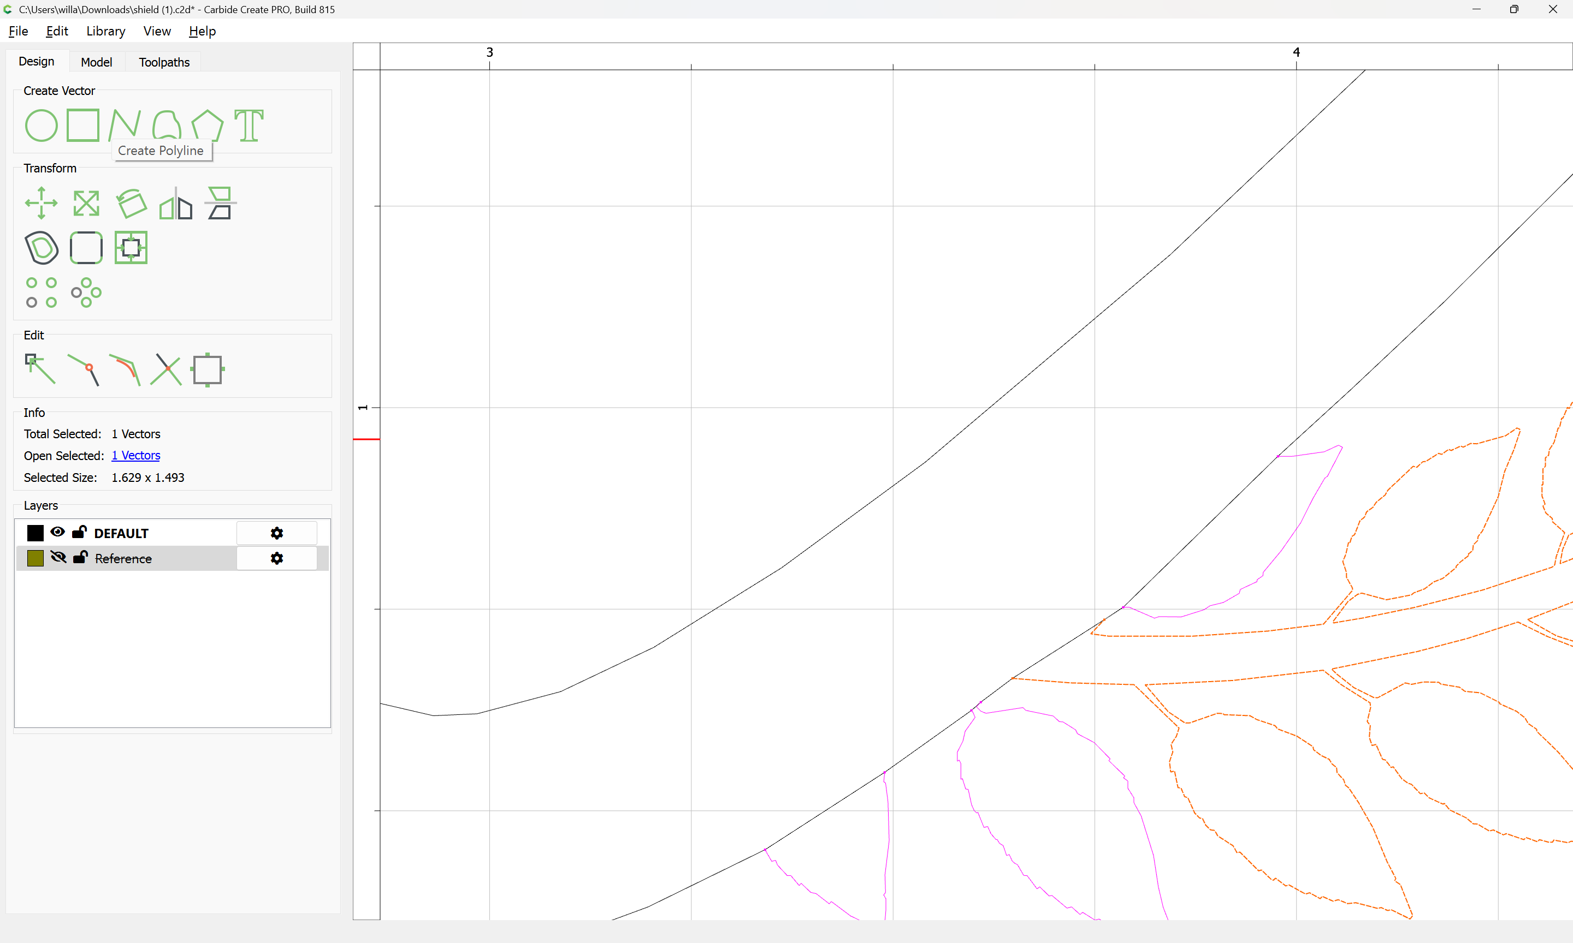Open the Help menu
The height and width of the screenshot is (943, 1573).
click(x=202, y=31)
